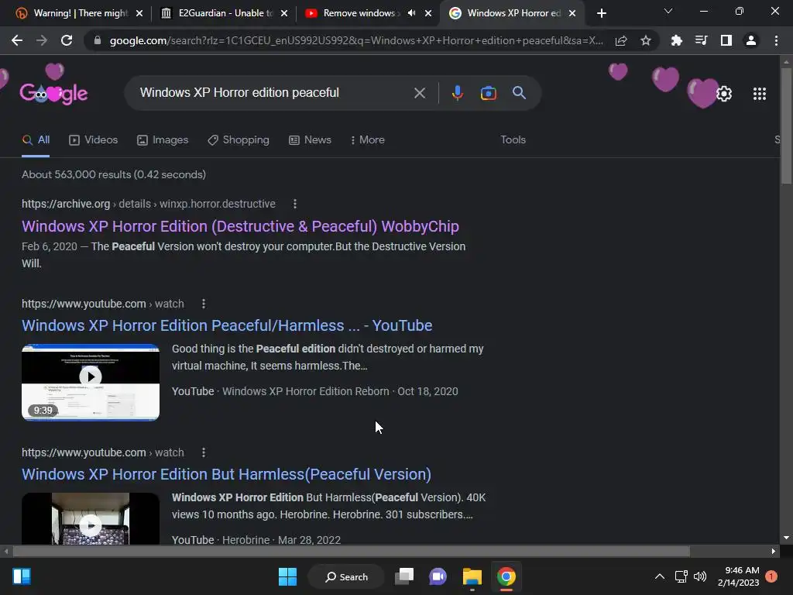Viewport: 793px width, 595px height.
Task: Toggle the Chrome side panel icon
Action: pos(726,40)
